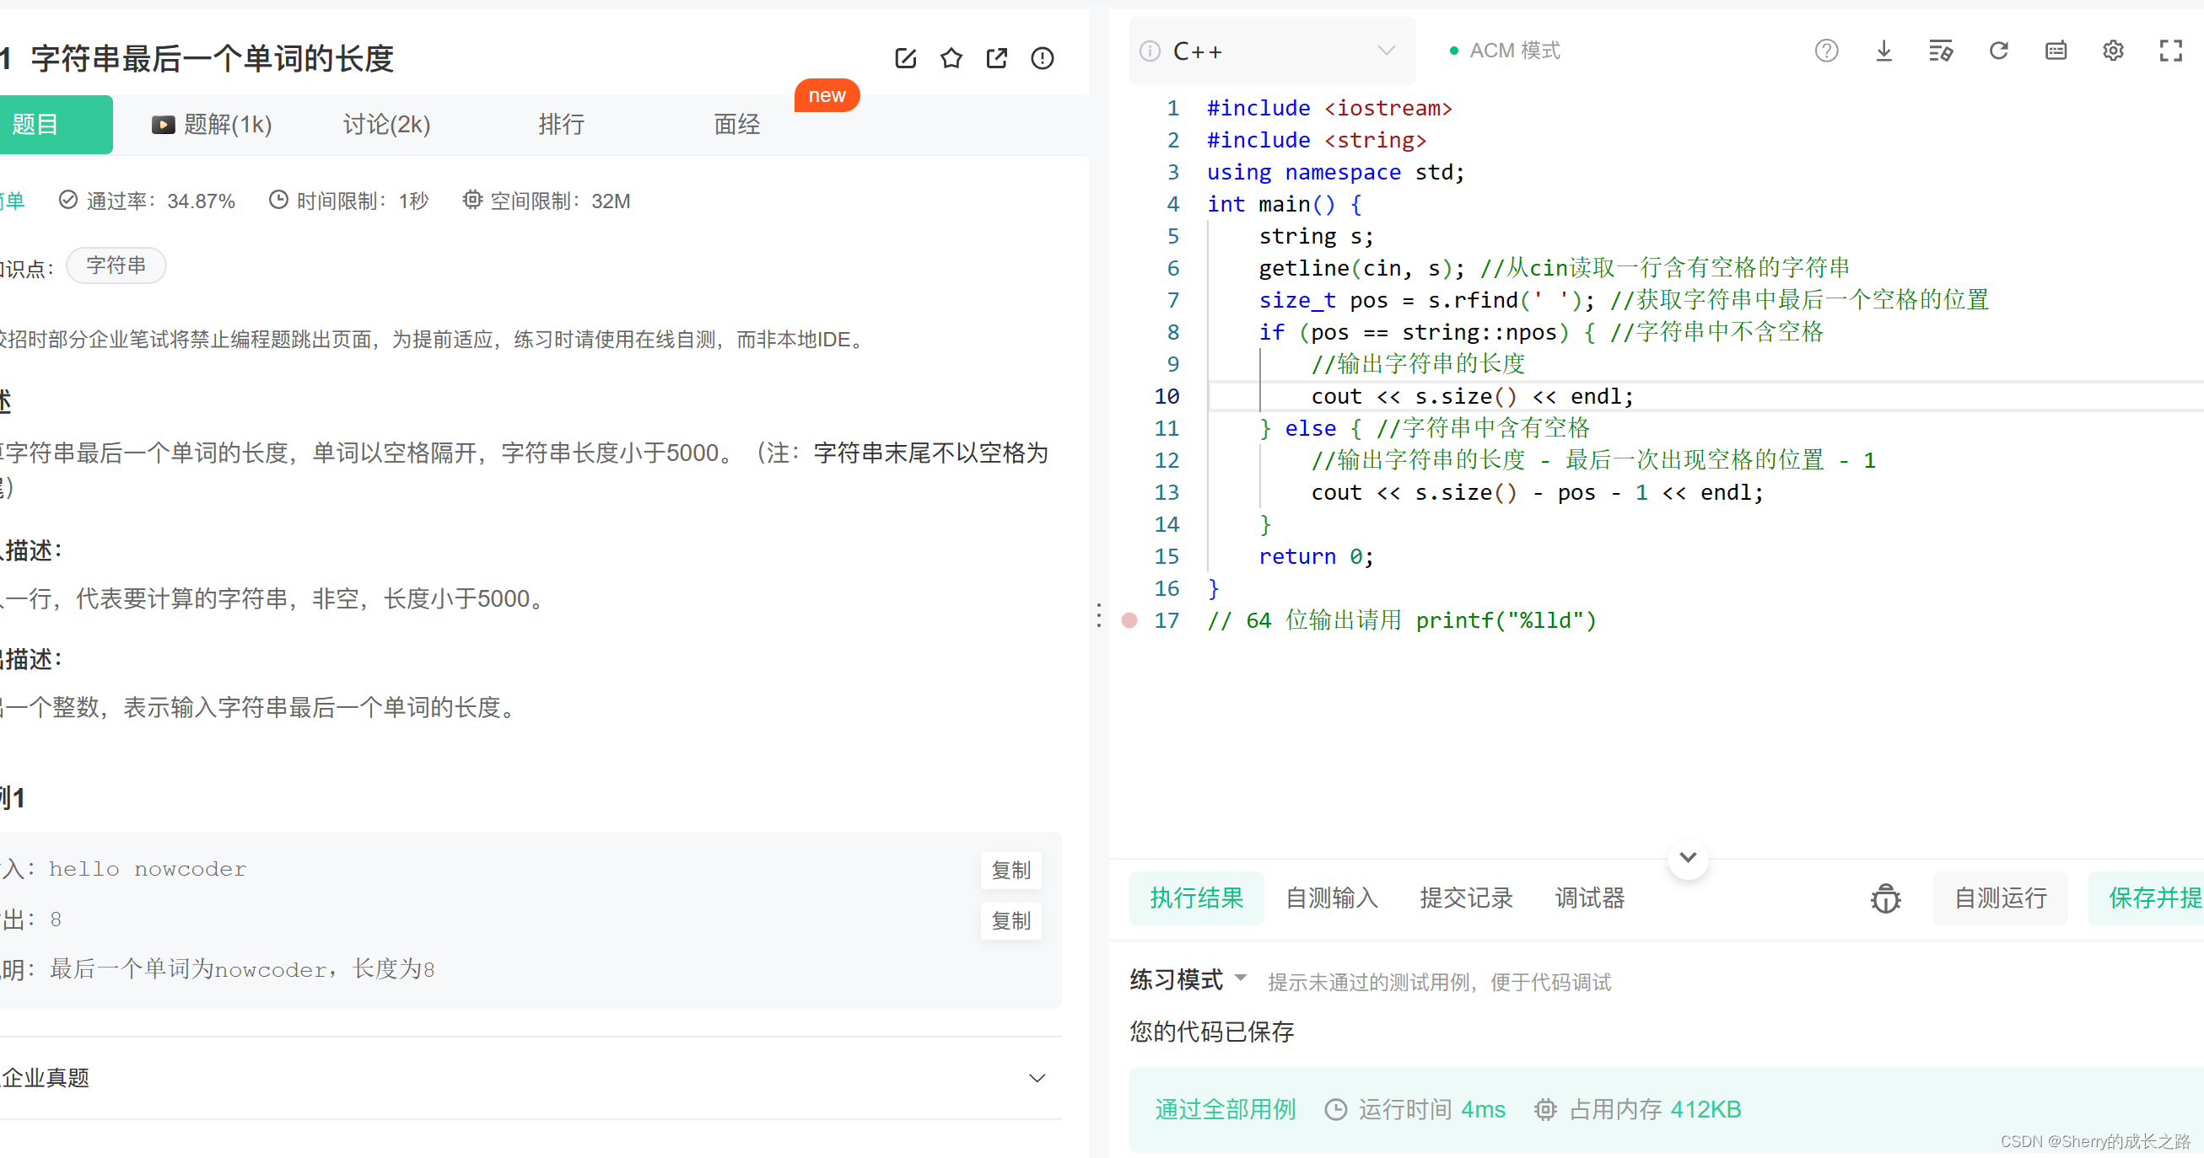Click the info icon beside C++
This screenshot has height=1158, width=2204.
tap(1150, 51)
